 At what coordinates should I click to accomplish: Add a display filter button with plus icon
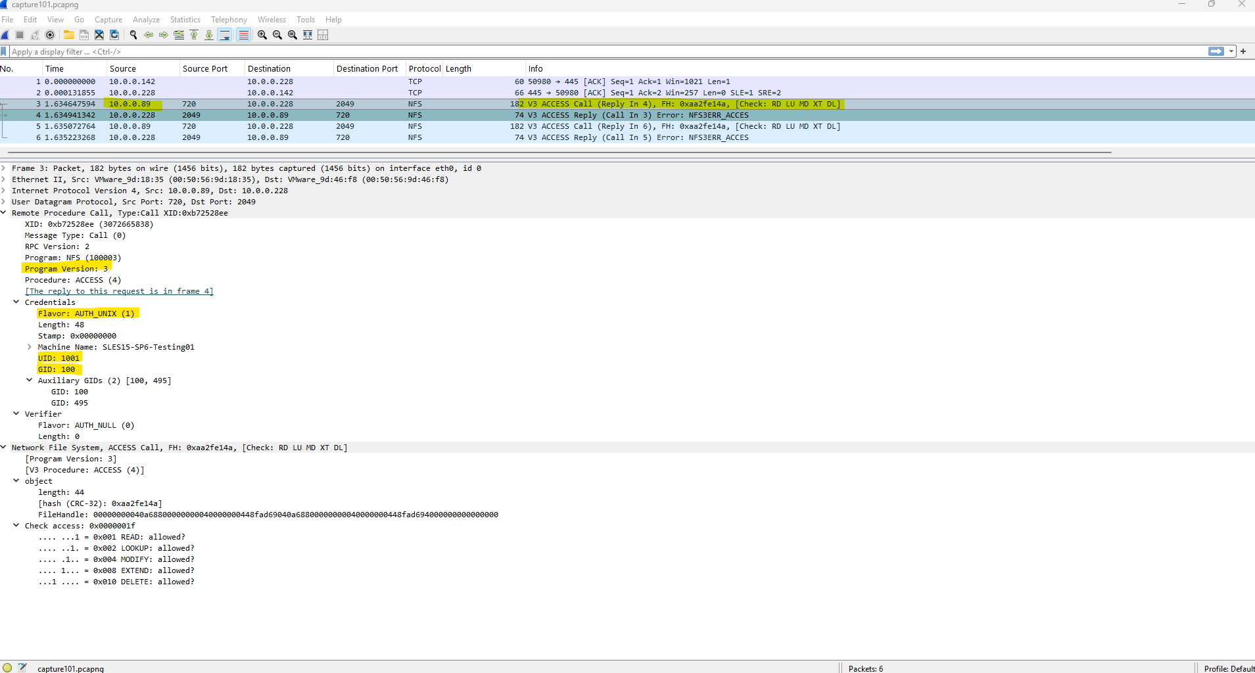coord(1243,51)
